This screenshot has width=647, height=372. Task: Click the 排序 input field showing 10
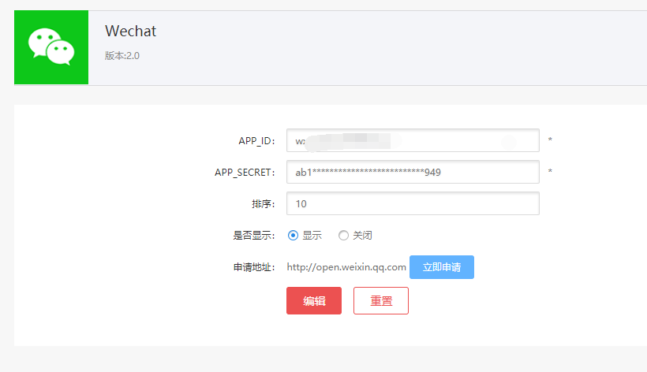[x=413, y=203]
